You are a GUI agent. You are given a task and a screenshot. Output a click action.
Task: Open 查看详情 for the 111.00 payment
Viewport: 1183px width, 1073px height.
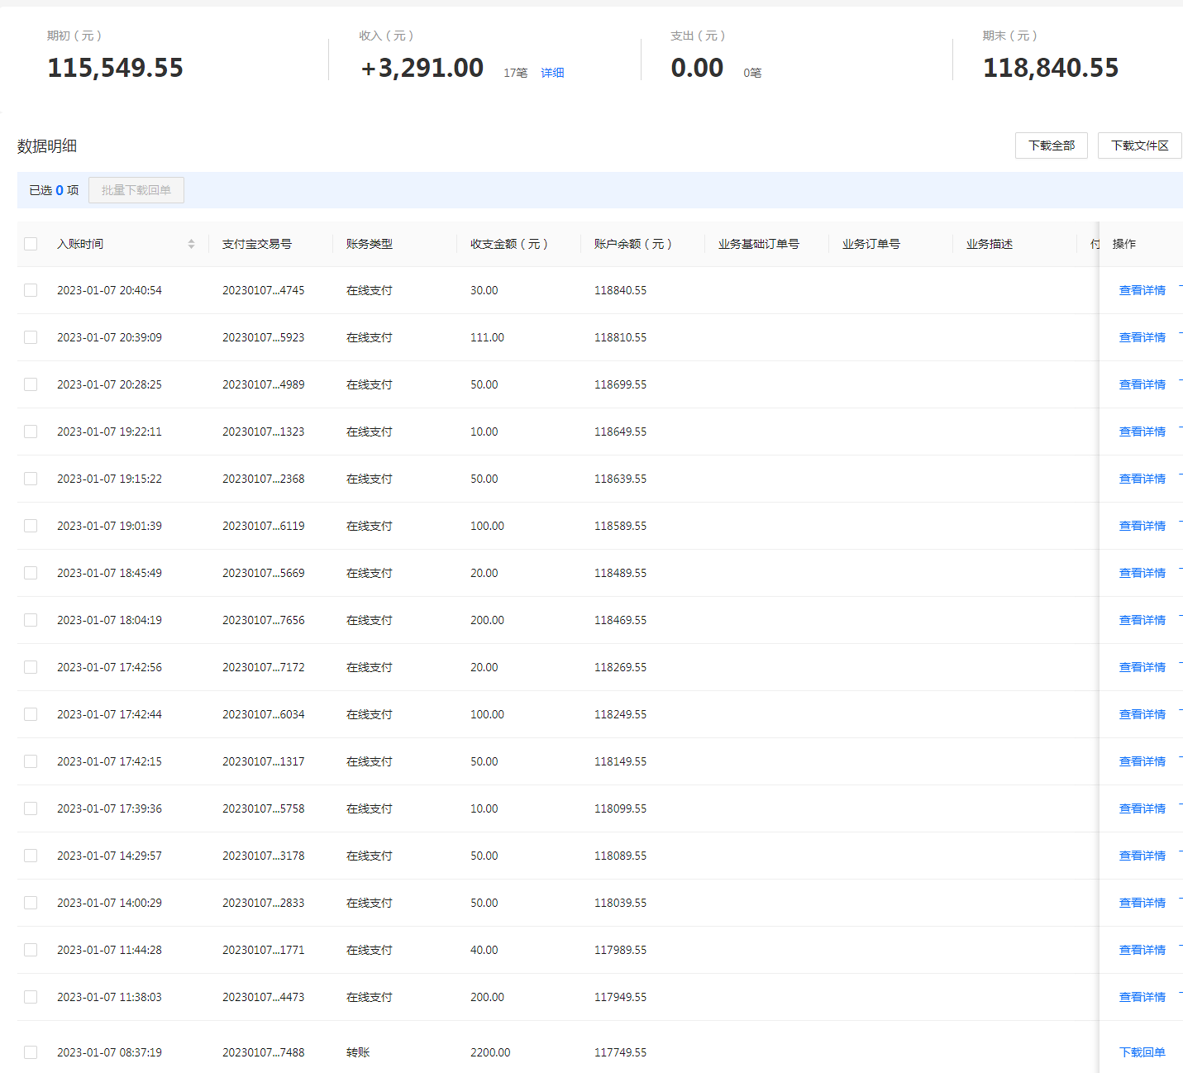(x=1142, y=337)
